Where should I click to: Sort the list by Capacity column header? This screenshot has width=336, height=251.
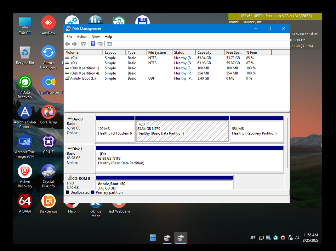[204, 52]
